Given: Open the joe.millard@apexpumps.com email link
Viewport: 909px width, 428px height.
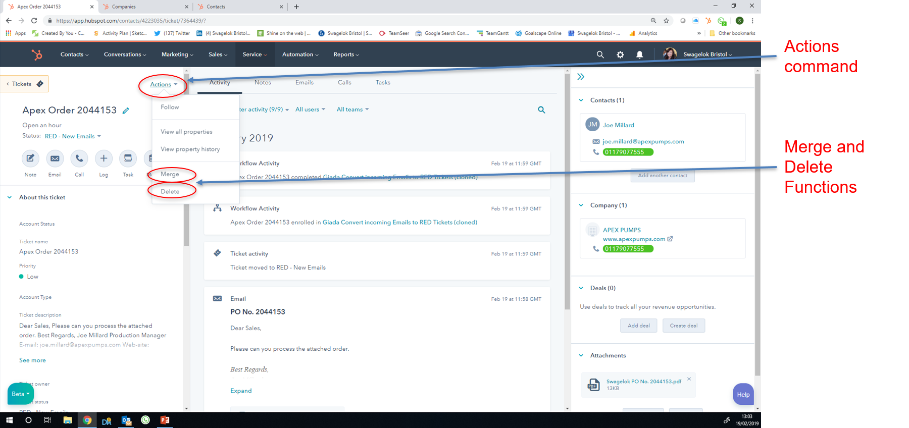Looking at the screenshot, I should [643, 142].
